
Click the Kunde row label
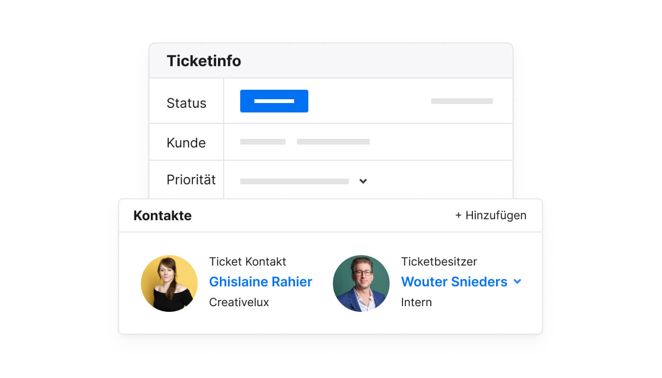click(x=186, y=143)
